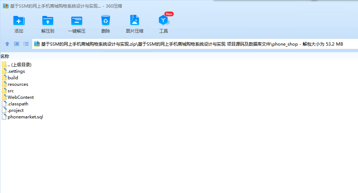Click the archive icon in the path bar
Screen dimensions: 358x193
37,44
